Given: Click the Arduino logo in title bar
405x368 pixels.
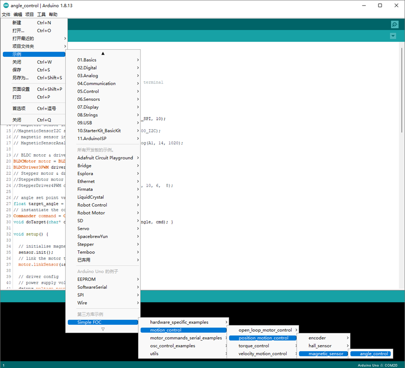Looking at the screenshot, I should [6, 5].
